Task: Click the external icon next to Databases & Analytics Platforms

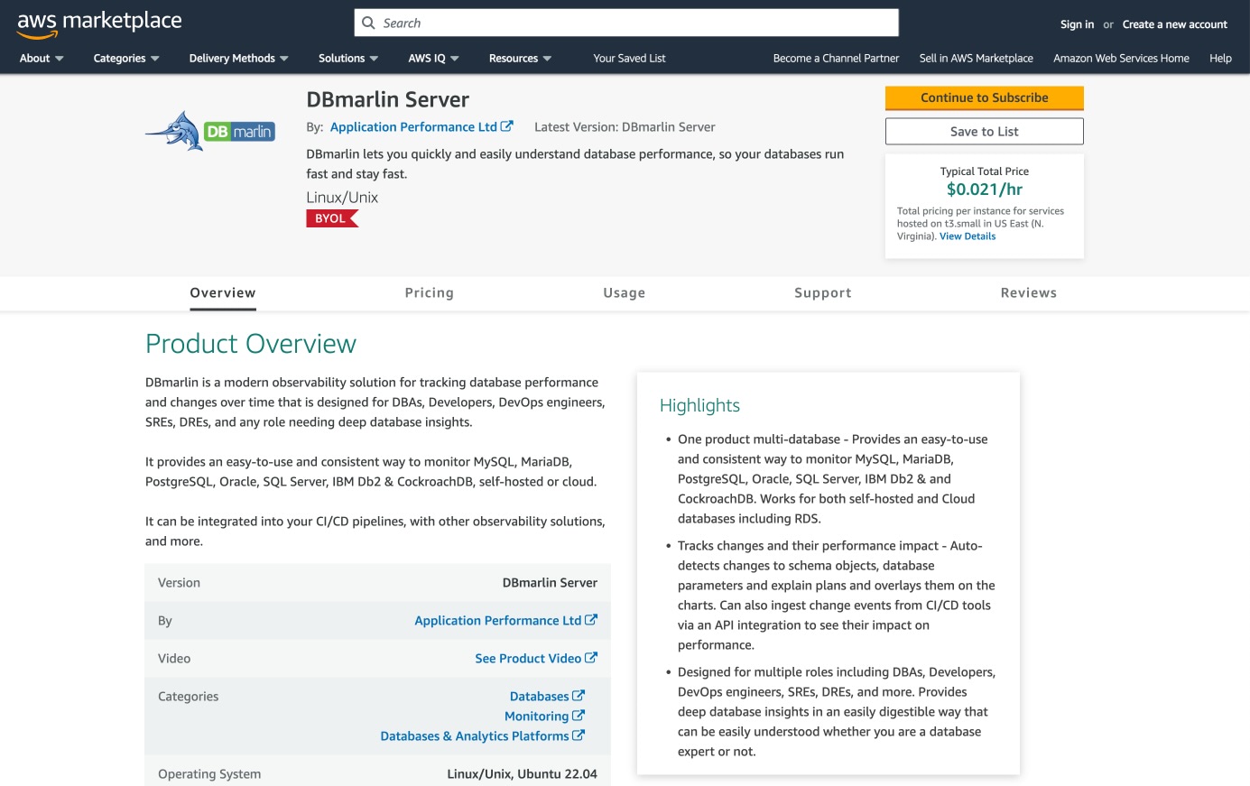Action: 579,735
